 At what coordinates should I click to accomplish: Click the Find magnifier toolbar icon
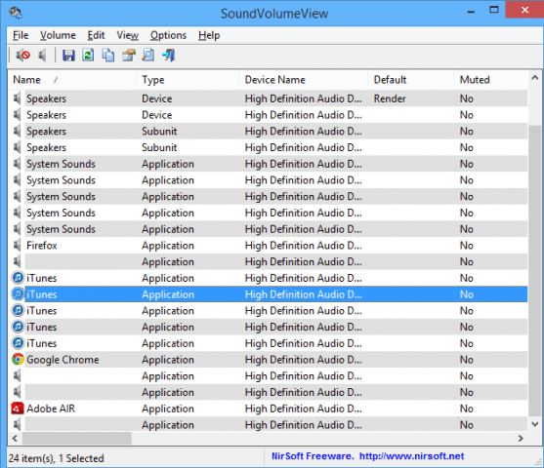148,55
